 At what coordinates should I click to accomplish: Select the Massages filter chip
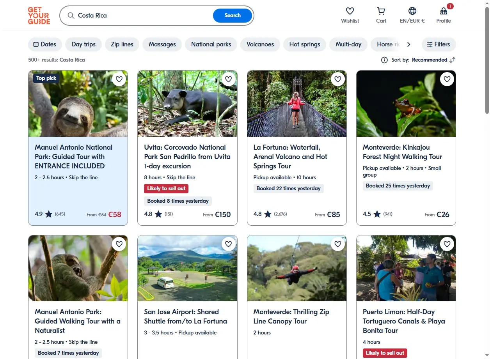click(162, 44)
